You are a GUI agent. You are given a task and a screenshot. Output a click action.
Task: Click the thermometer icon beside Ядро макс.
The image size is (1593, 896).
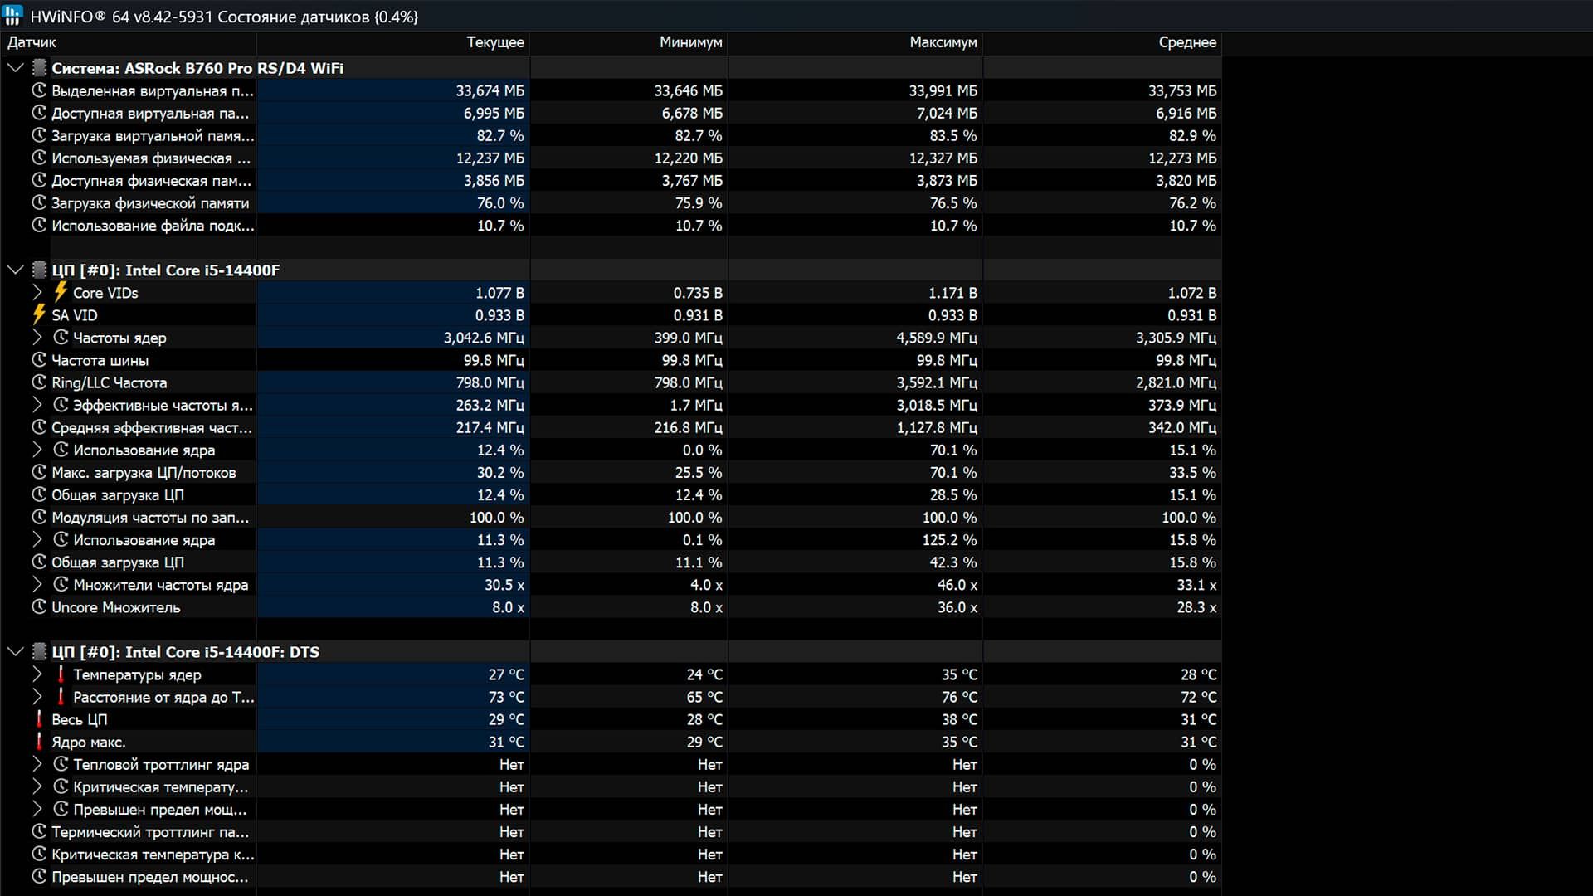coord(38,742)
